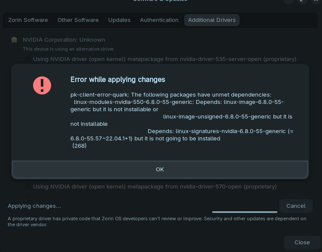Click the unmet dependencies error message text
322x252 pixels.
click(182, 120)
